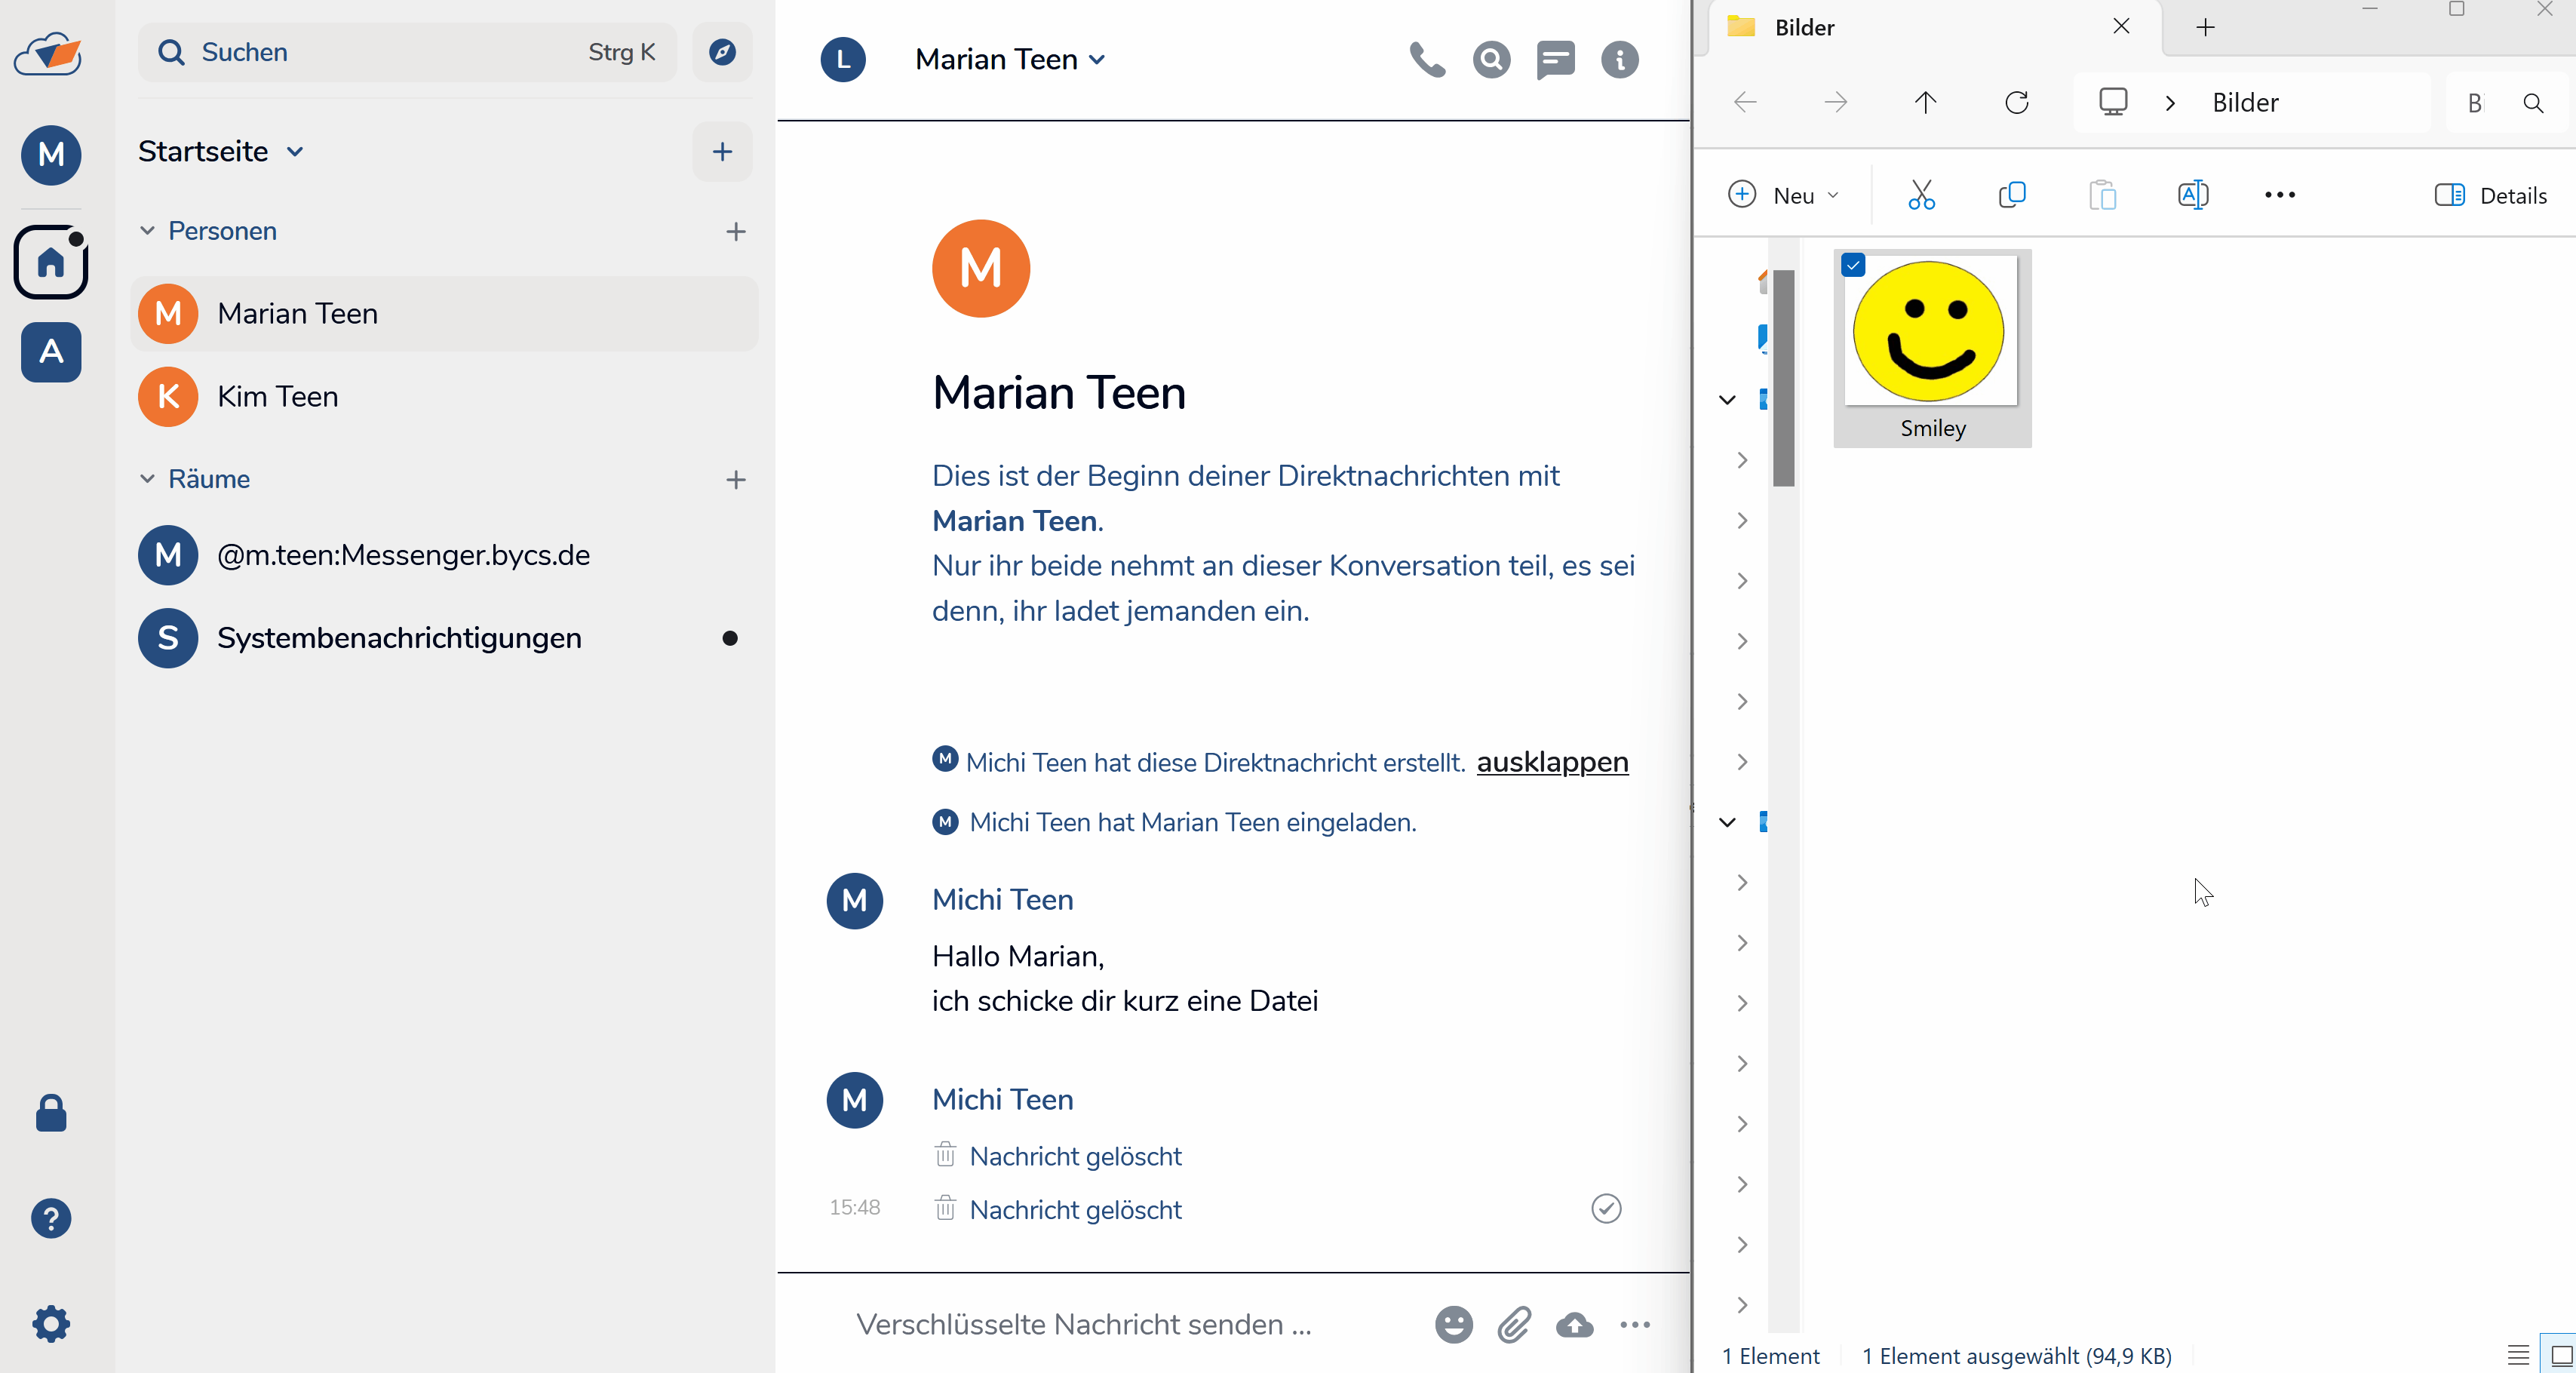This screenshot has width=2576, height=1373.
Task: Open the emoji picker in the composer
Action: coord(1453,1325)
